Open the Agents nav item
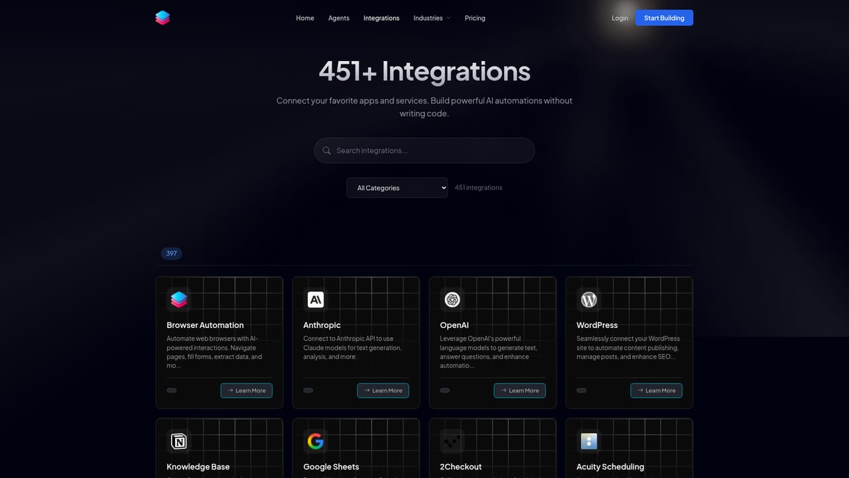This screenshot has width=849, height=478. point(339,18)
